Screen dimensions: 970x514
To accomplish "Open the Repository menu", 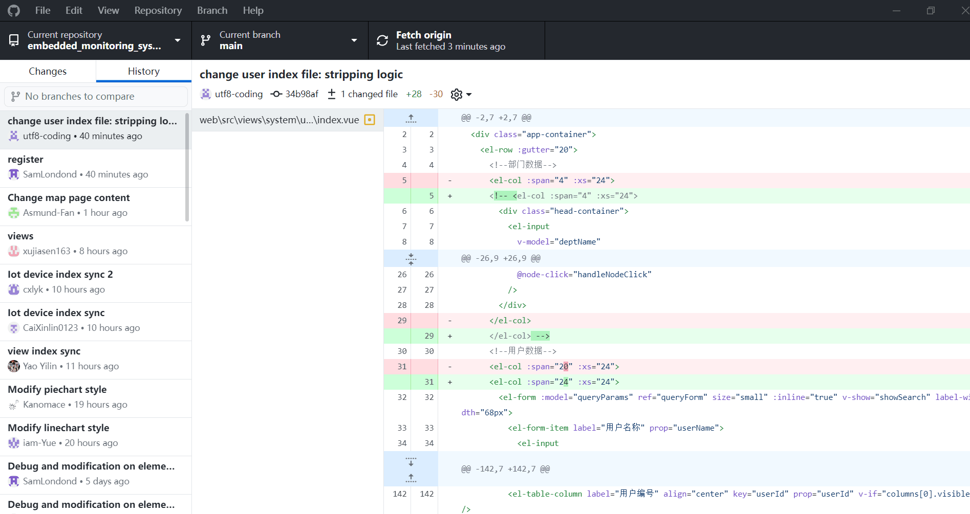I will 158,10.
